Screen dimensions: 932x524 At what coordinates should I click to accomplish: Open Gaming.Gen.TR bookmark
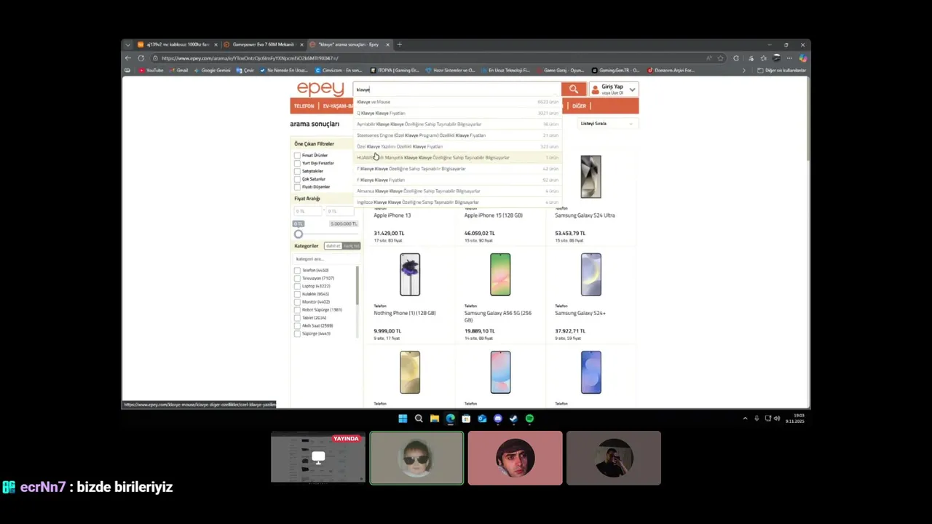[615, 71]
